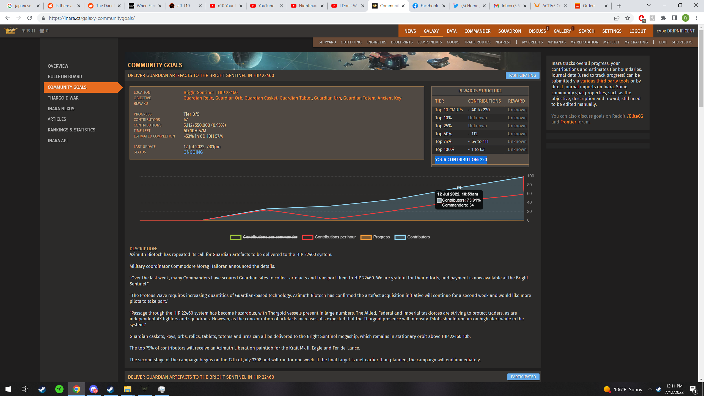Image resolution: width=704 pixels, height=396 pixels.
Task: Open various third party tools link
Action: pyautogui.click(x=605, y=81)
